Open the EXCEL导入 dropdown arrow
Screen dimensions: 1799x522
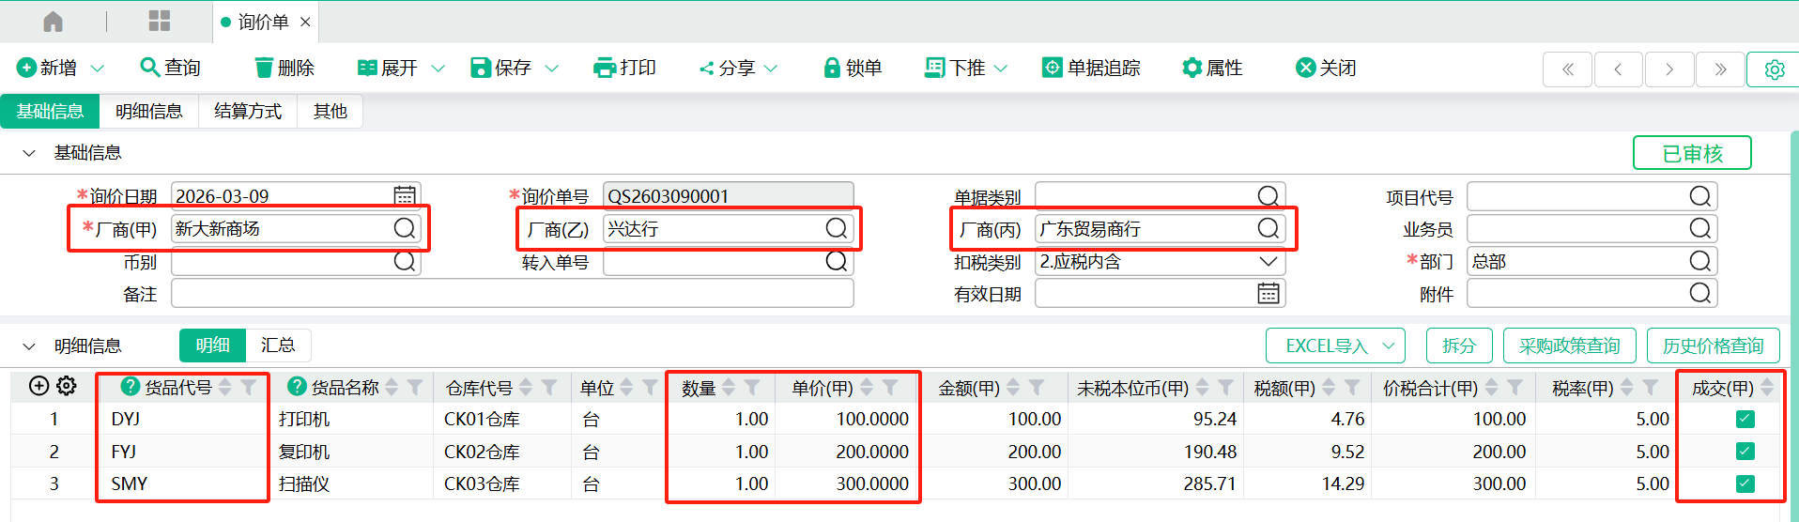click(1389, 346)
